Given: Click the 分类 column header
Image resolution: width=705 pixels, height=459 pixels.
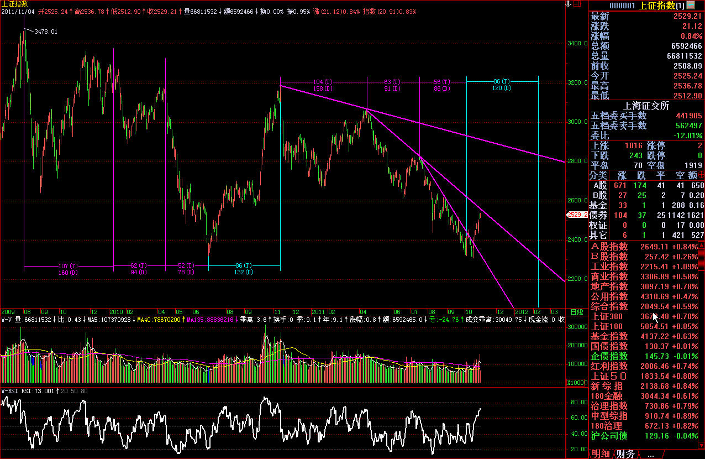Looking at the screenshot, I should pos(598,175).
